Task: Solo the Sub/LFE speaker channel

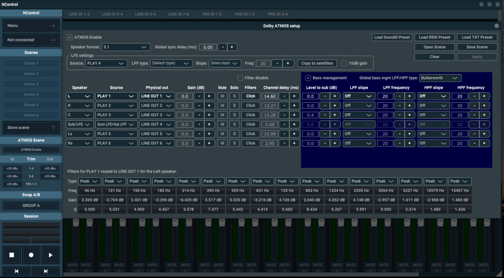Action: coord(234,124)
